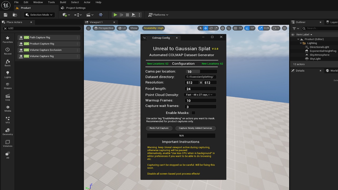The image size is (338, 190).
Task: Toggle world/local coordinate globe icon
Action: [x=223, y=28]
